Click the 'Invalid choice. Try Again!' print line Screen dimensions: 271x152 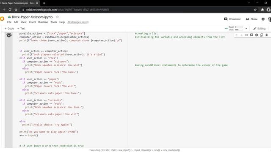47,125
